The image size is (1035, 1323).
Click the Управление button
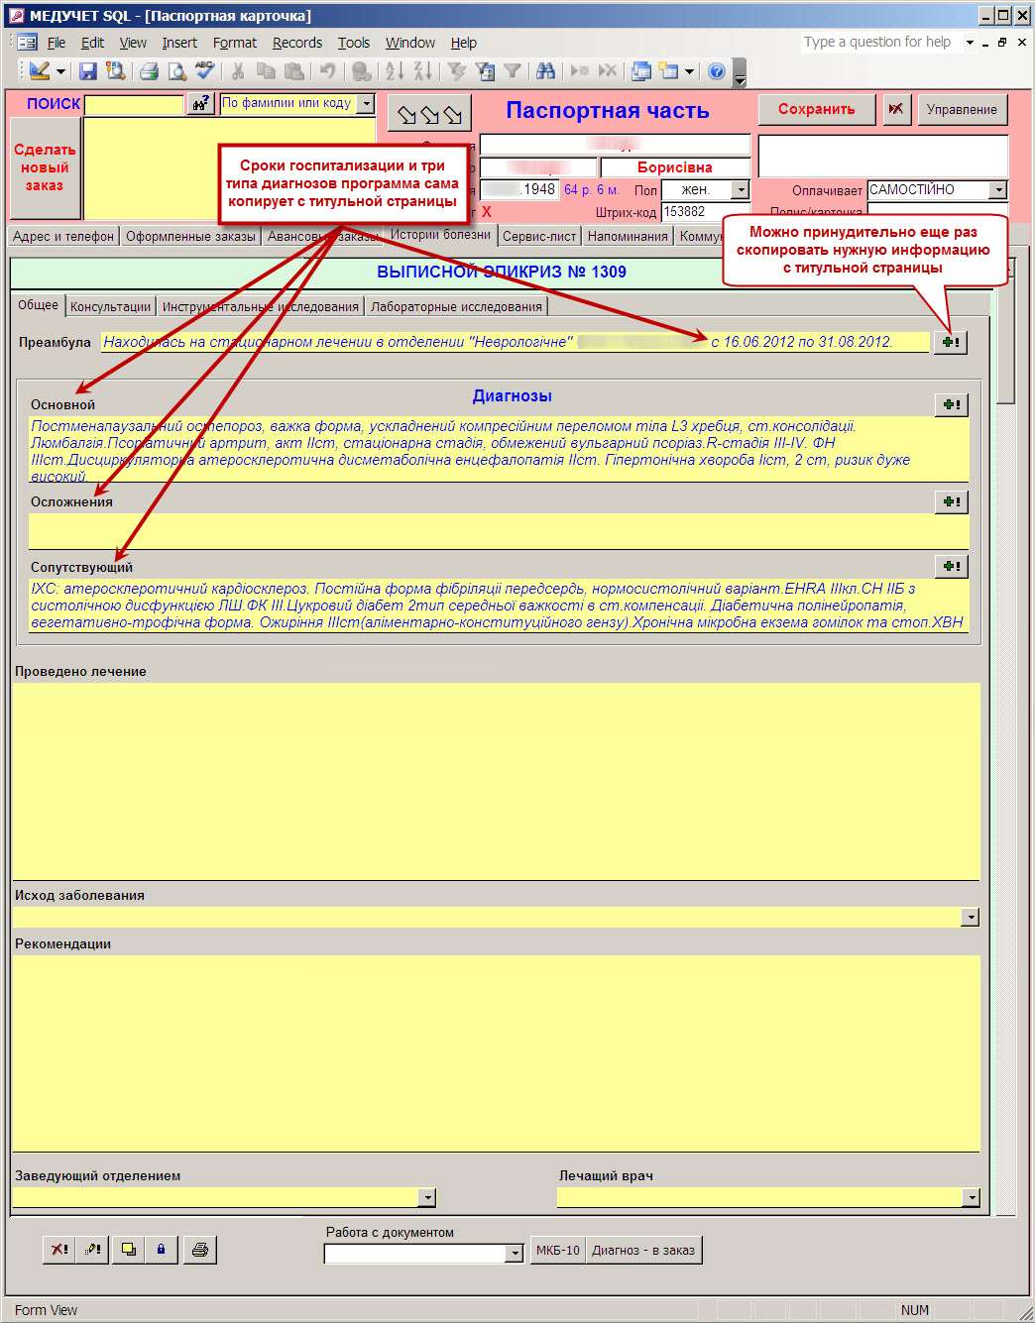tap(962, 109)
